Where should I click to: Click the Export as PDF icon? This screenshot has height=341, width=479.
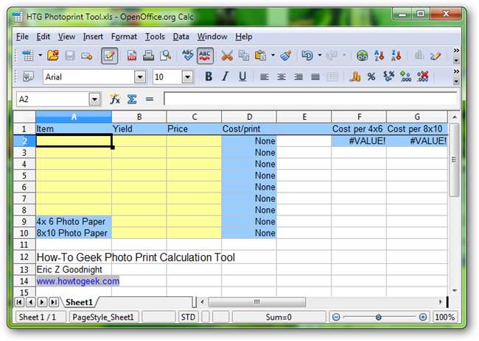(133, 55)
